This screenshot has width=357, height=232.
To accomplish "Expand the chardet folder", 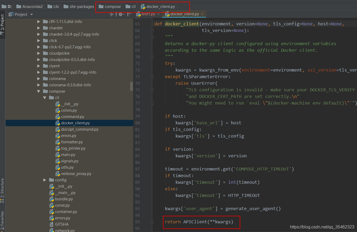I will point(39,28).
